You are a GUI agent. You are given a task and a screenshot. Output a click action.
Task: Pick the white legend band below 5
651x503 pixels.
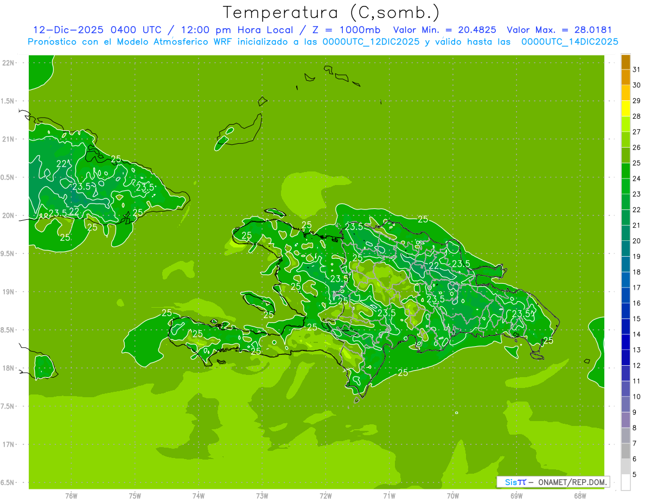point(626,482)
